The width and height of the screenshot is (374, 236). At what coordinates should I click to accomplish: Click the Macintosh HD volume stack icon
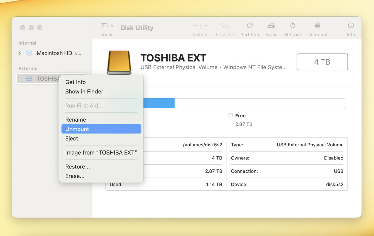tap(29, 53)
